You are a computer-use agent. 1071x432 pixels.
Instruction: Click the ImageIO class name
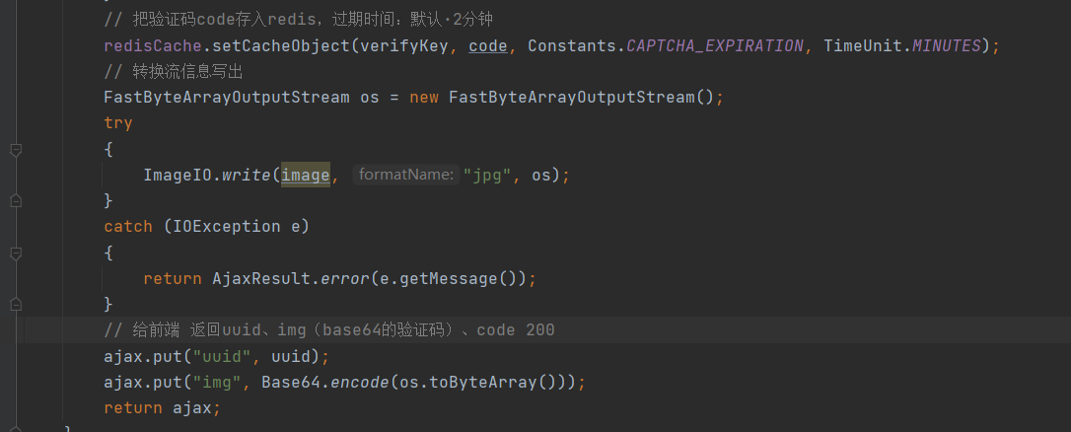178,175
